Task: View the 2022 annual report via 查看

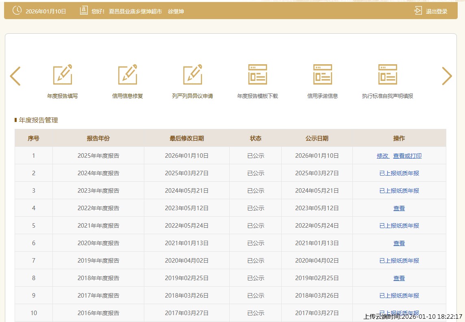Action: tap(399, 208)
